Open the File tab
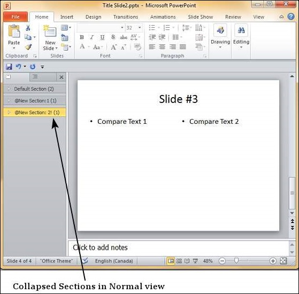 16,17
